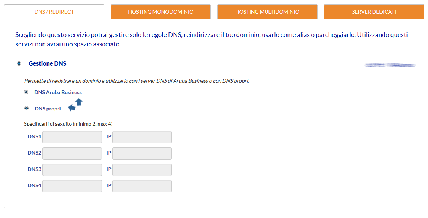The height and width of the screenshot is (218, 428).
Task: Click inside the DNS1 input field
Action: pos(72,137)
